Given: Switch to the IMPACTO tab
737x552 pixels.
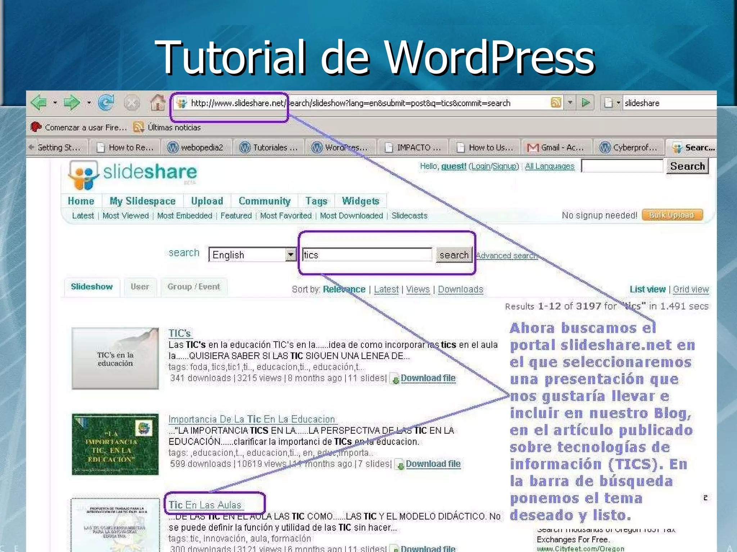Looking at the screenshot, I should pyautogui.click(x=413, y=147).
